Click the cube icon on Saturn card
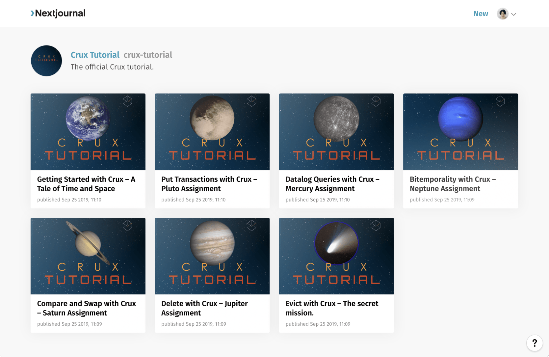 click(x=128, y=225)
